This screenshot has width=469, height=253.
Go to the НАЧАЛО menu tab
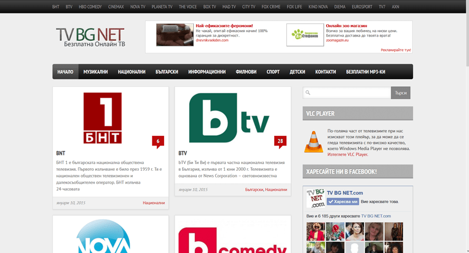click(x=65, y=72)
